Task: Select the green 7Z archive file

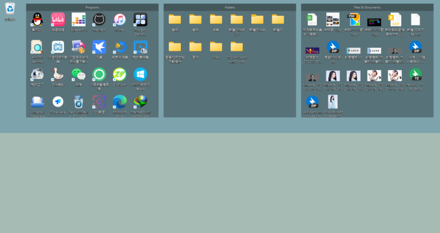Action: (415, 75)
